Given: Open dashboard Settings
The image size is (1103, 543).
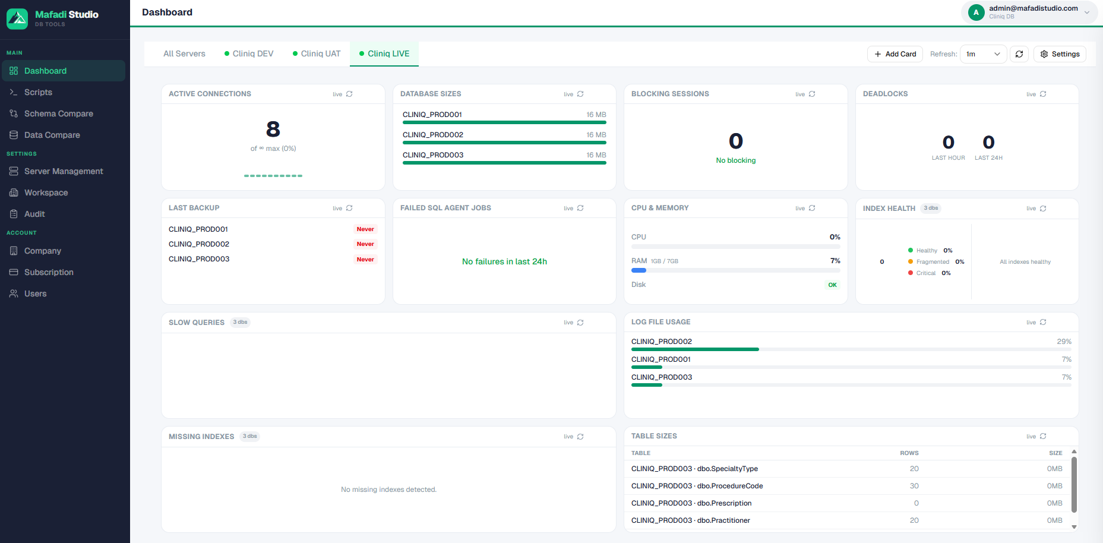Looking at the screenshot, I should (x=1060, y=54).
